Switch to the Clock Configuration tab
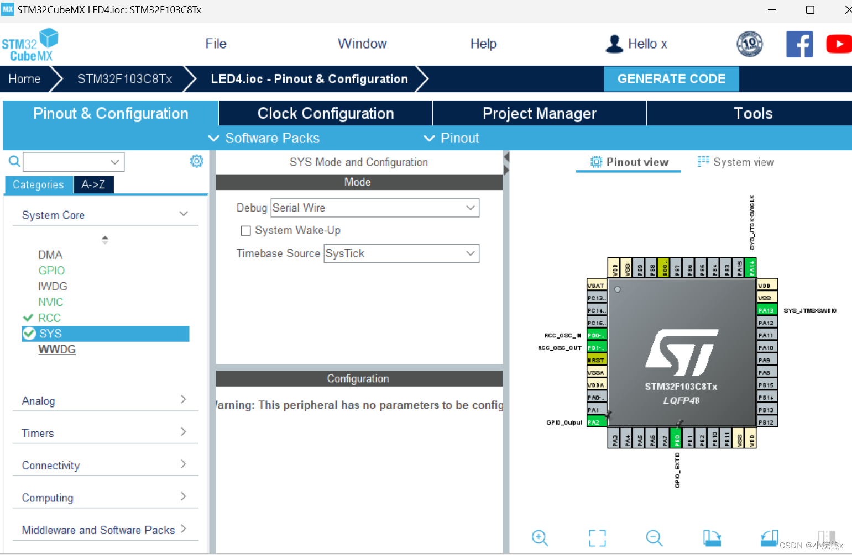The width and height of the screenshot is (852, 555). [x=325, y=113]
